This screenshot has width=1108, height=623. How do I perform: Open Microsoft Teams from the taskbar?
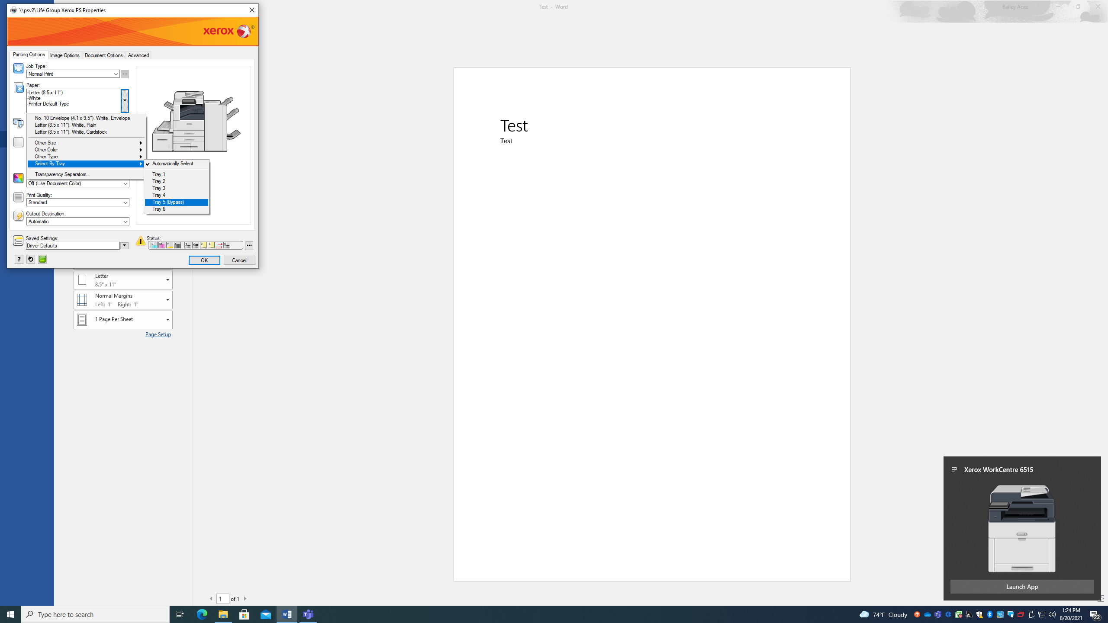[x=308, y=614]
